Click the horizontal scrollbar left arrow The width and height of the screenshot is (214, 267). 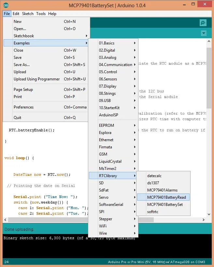(x=5, y=220)
